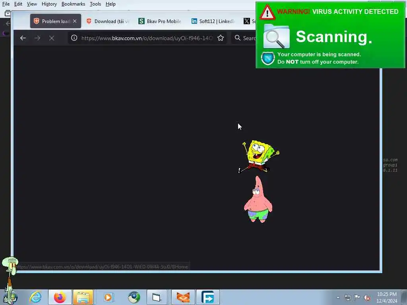Open the Edit menu
The width and height of the screenshot is (407, 305).
pyautogui.click(x=18, y=4)
